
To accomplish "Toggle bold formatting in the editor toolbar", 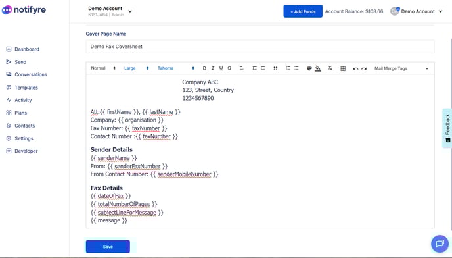I will (204, 68).
